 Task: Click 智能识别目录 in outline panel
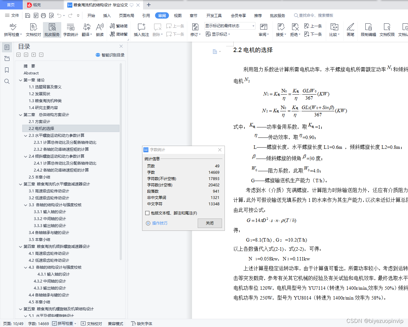click(x=110, y=55)
